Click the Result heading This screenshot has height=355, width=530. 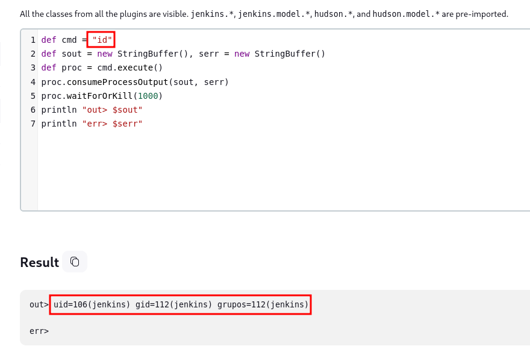click(39, 263)
